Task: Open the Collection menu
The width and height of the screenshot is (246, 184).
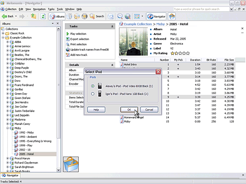Action: [x=11, y=9]
